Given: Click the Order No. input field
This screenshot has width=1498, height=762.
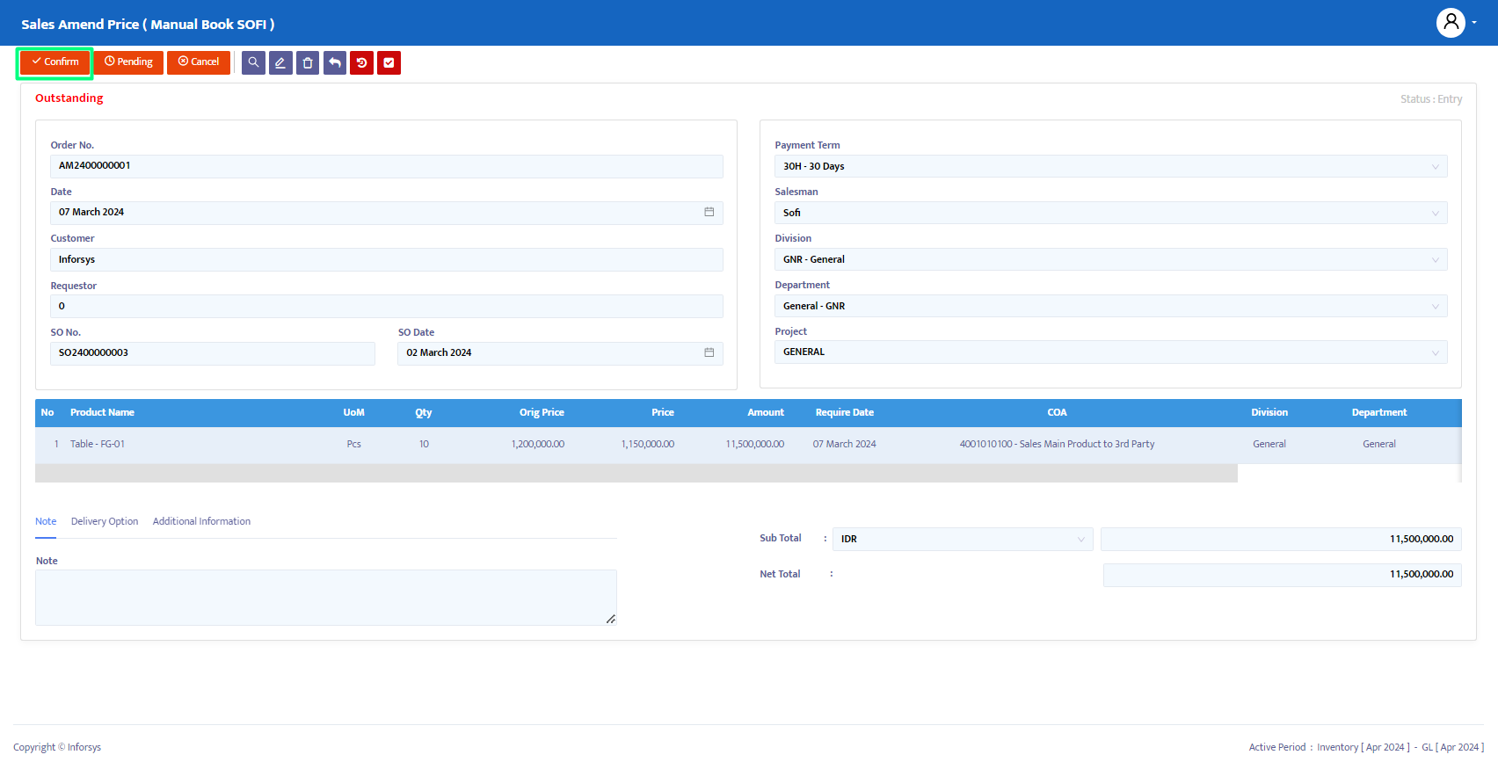Looking at the screenshot, I should click(387, 166).
